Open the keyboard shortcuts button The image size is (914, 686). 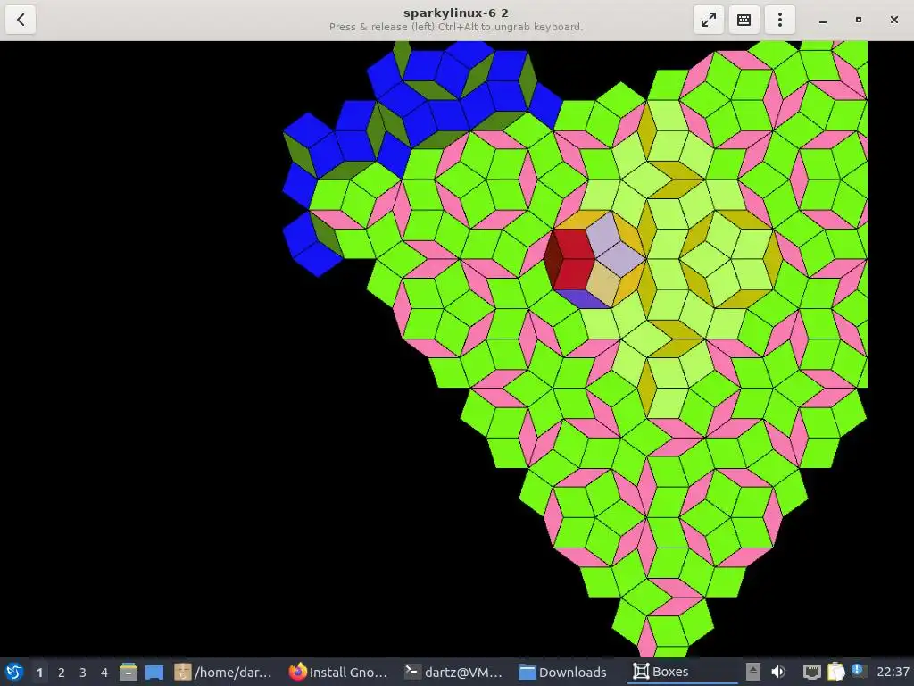pos(744,20)
